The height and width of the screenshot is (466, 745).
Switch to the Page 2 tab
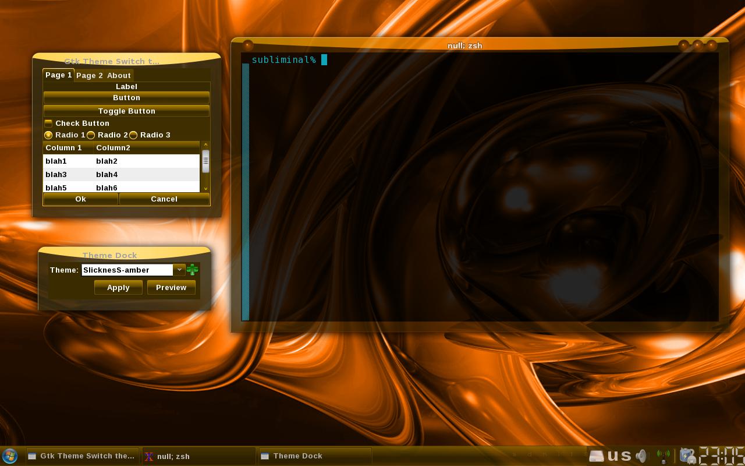click(90, 76)
